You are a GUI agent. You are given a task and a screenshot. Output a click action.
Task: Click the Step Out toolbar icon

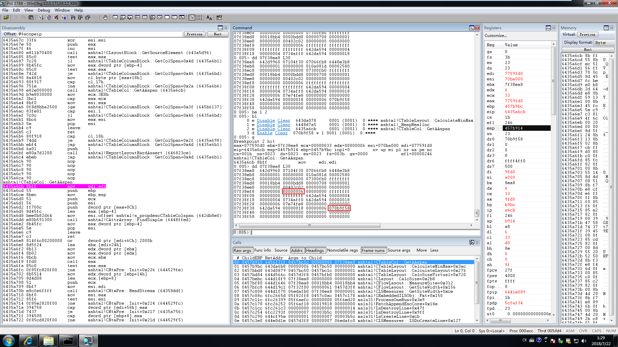pos(88,18)
